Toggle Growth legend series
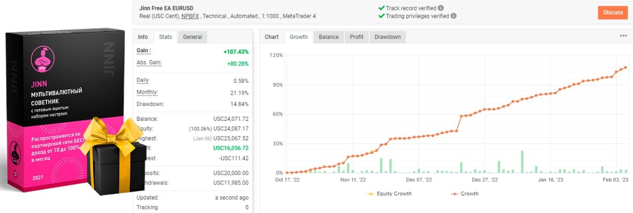 coord(464,194)
